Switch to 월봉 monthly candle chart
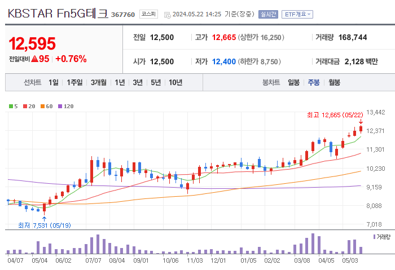 (334, 82)
